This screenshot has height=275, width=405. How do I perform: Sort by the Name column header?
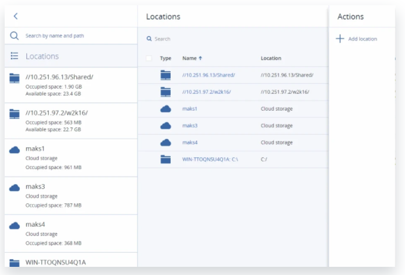coord(189,58)
